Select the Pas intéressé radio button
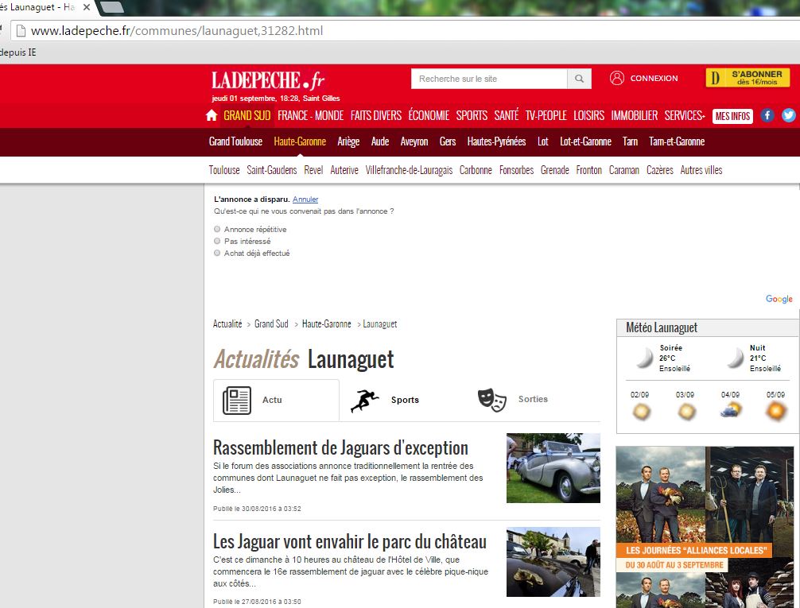The image size is (800, 608). click(217, 241)
